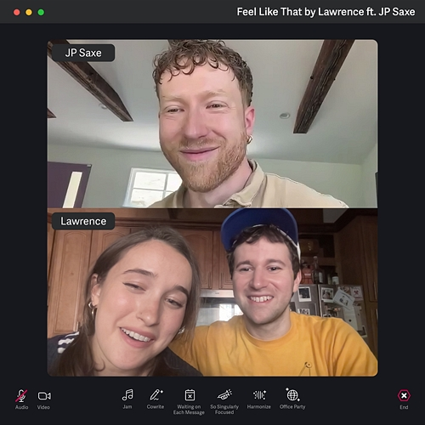Open the Office Party globe icon
425x425 pixels.
pos(292,394)
